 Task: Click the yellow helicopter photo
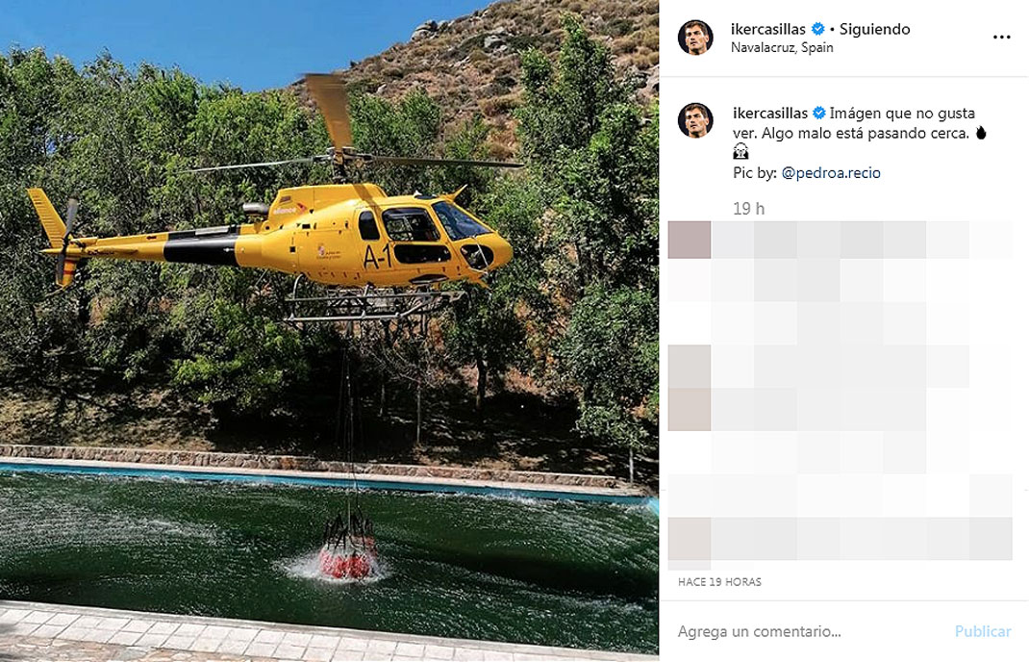click(329, 331)
